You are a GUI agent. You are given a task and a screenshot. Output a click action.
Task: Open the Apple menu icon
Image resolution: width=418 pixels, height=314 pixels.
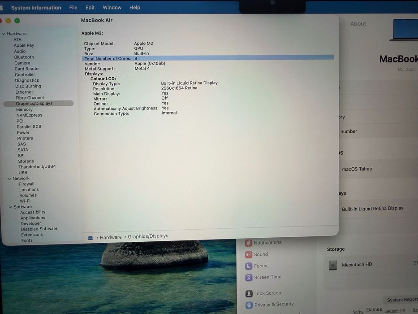(x=1, y=8)
